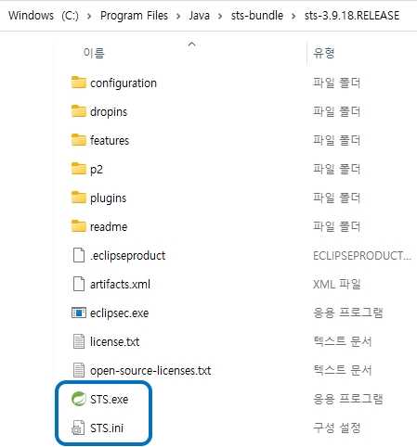Expand chevron after Program Files breadcrumb
This screenshot has height=447, width=417.
coord(178,16)
